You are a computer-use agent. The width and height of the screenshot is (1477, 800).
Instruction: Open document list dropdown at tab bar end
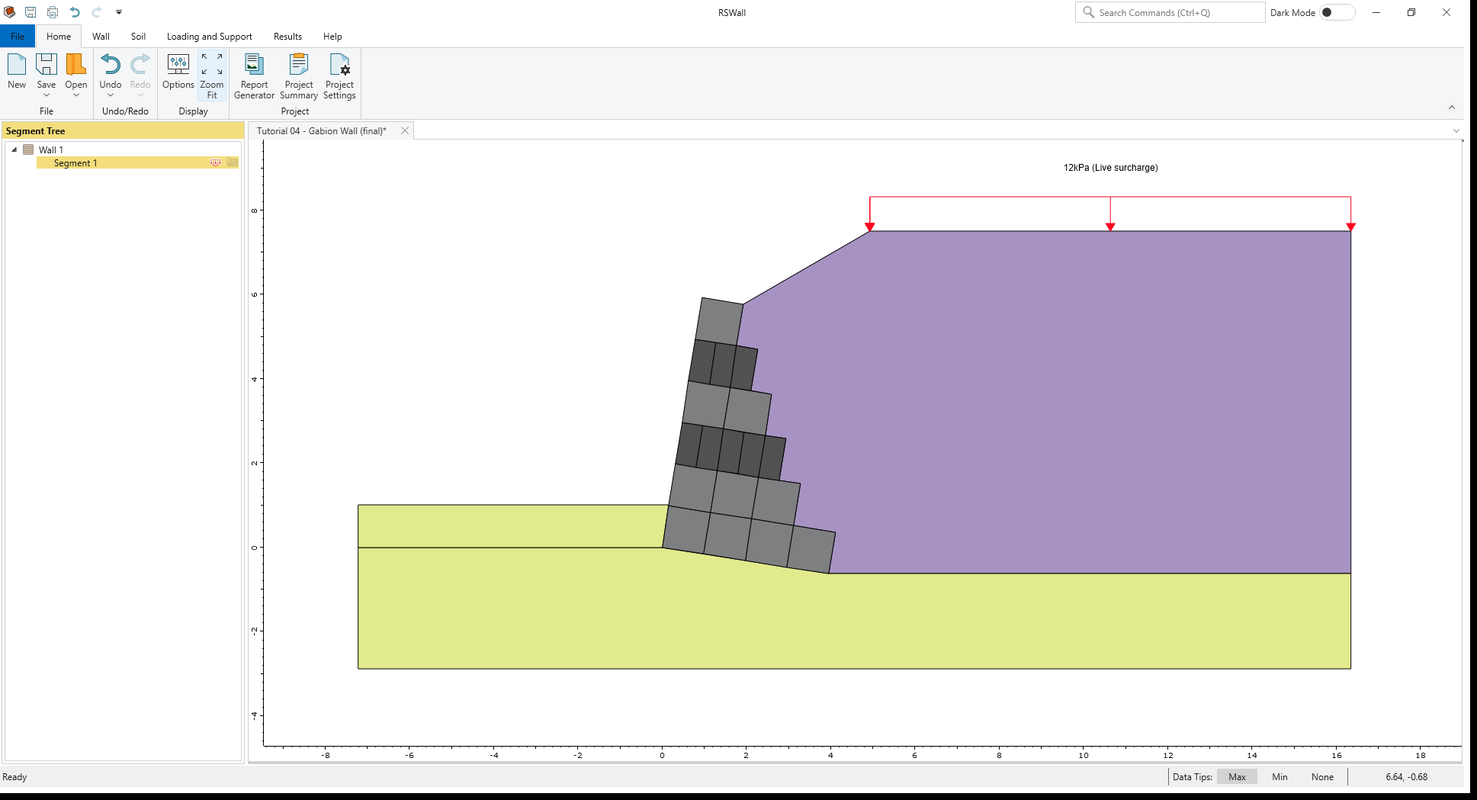(1456, 131)
